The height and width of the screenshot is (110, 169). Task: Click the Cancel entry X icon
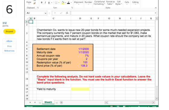(55, 13)
